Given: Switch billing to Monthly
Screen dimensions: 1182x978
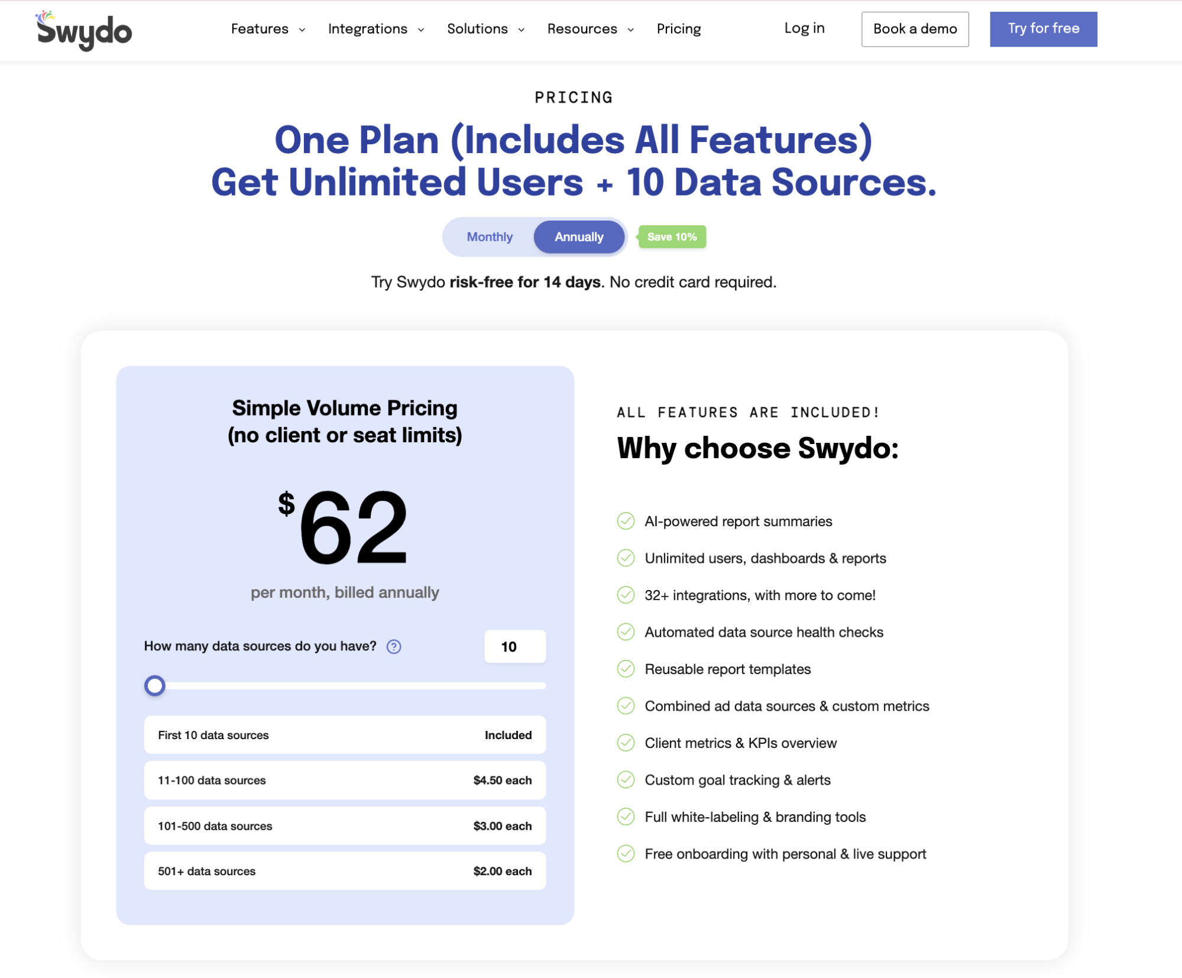Looking at the screenshot, I should click(490, 237).
